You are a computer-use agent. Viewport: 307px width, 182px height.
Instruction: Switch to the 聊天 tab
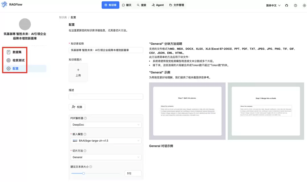click(x=127, y=5)
